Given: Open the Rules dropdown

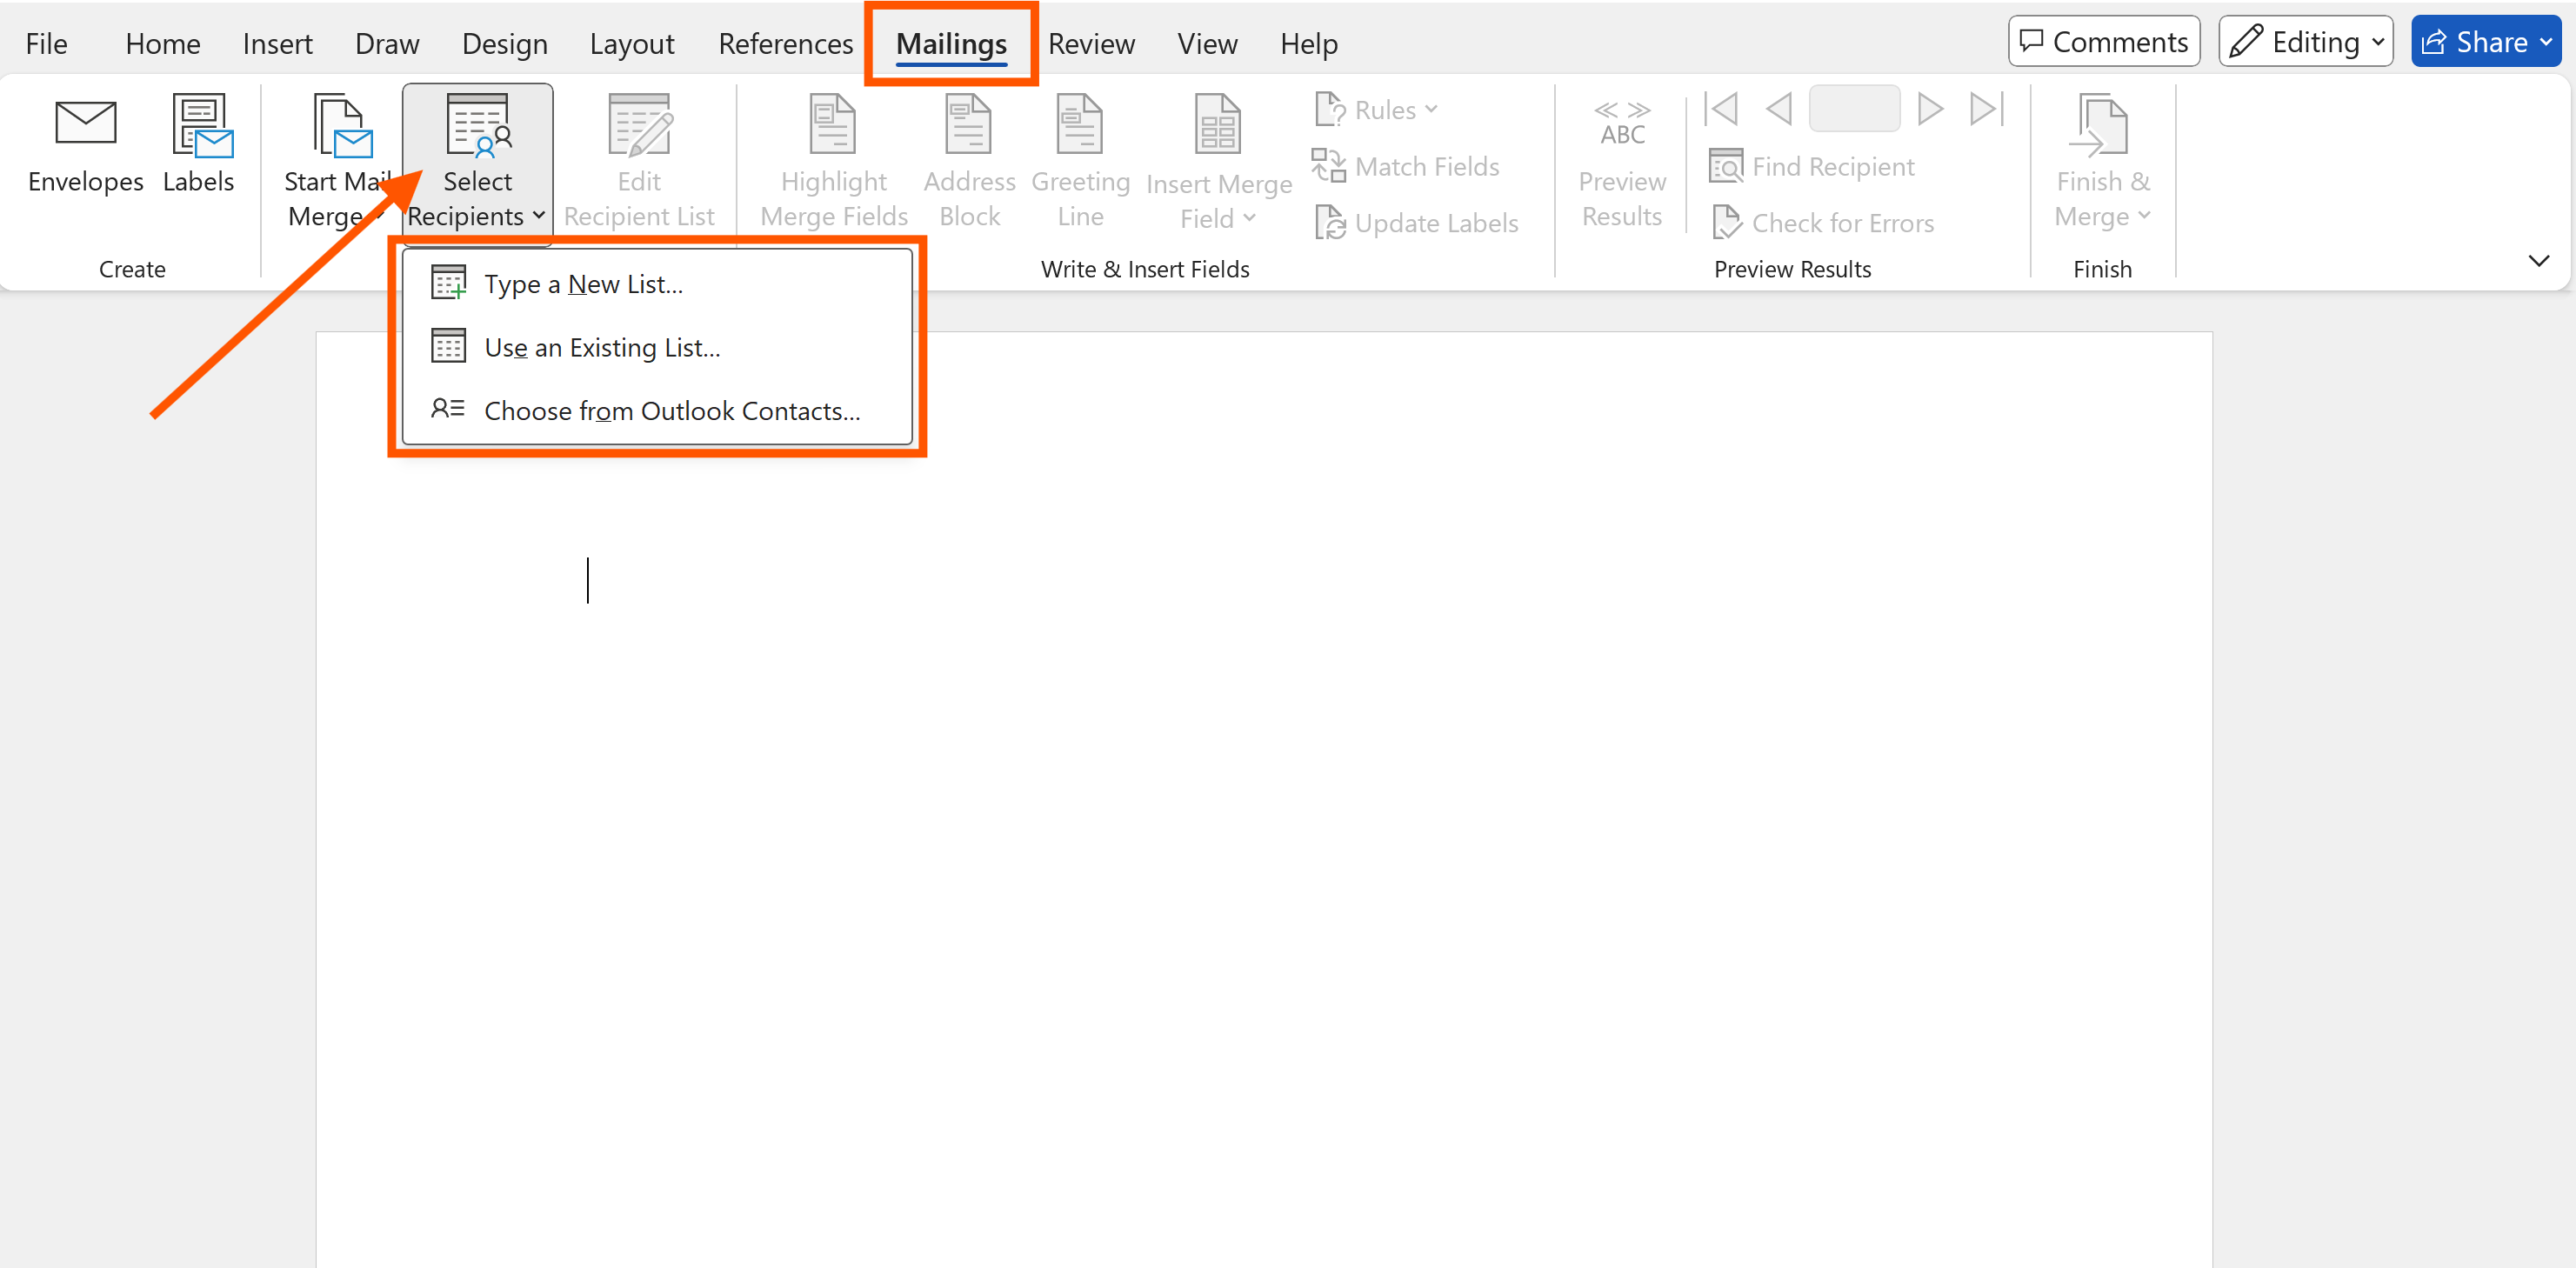Looking at the screenshot, I should tap(1376, 109).
